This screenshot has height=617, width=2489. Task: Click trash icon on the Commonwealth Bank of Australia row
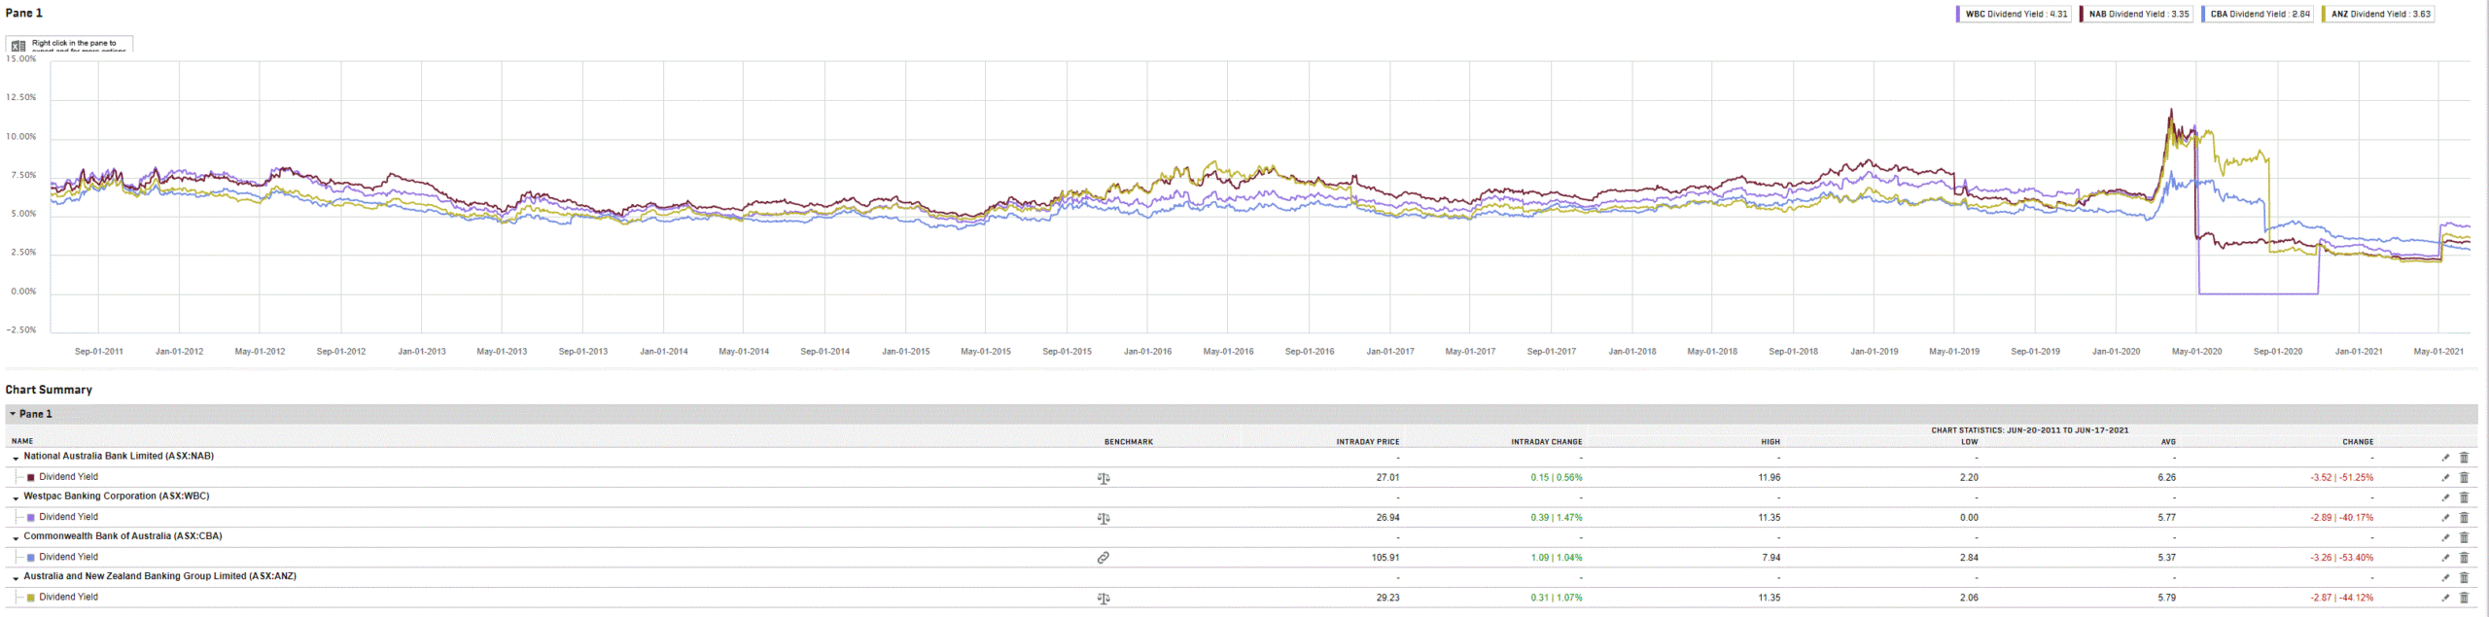tap(2464, 537)
